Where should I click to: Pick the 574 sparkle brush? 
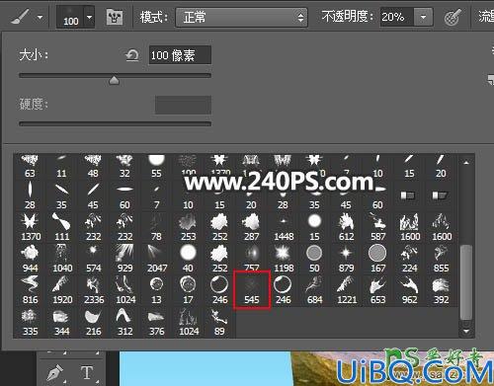(x=93, y=259)
